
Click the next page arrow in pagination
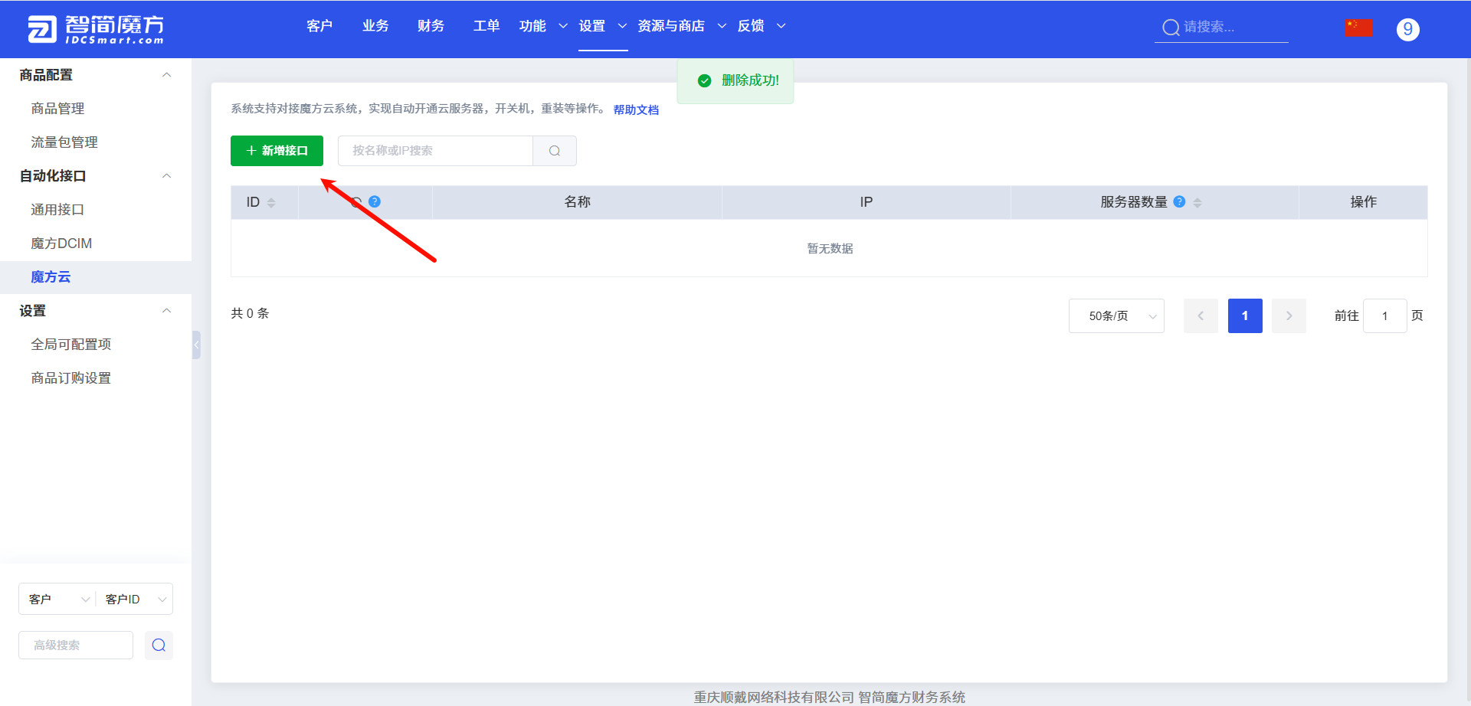click(x=1289, y=315)
